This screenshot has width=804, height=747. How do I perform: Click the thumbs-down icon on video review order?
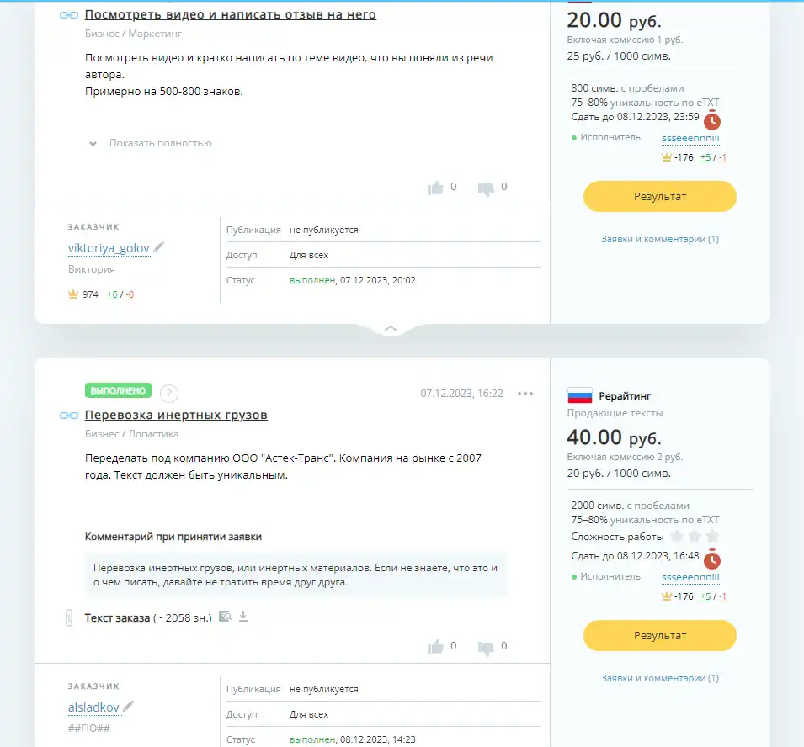coord(486,188)
